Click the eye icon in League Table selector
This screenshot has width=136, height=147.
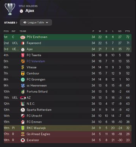point(25,22)
